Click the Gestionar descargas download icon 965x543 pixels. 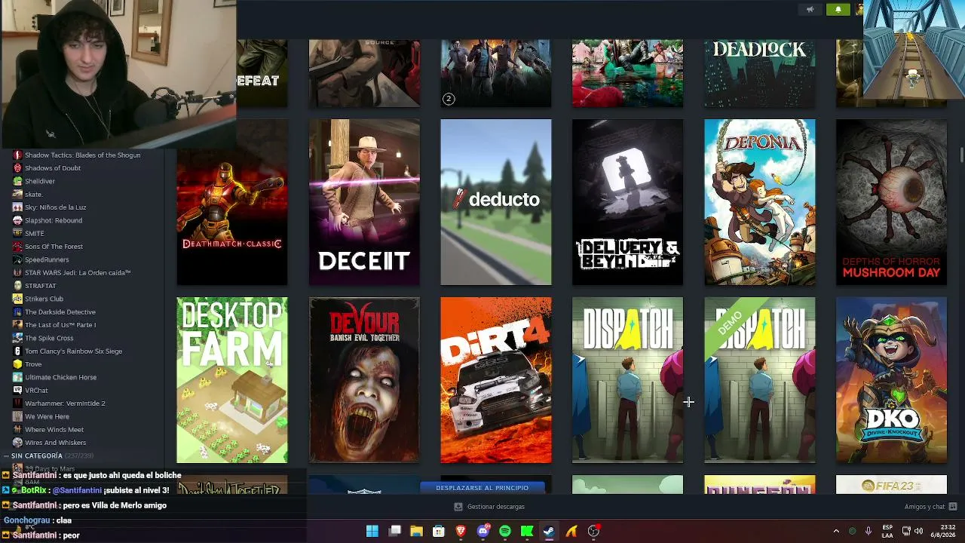tap(458, 507)
